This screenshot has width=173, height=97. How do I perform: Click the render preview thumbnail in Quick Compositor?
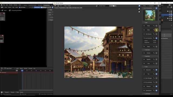coord(150,15)
